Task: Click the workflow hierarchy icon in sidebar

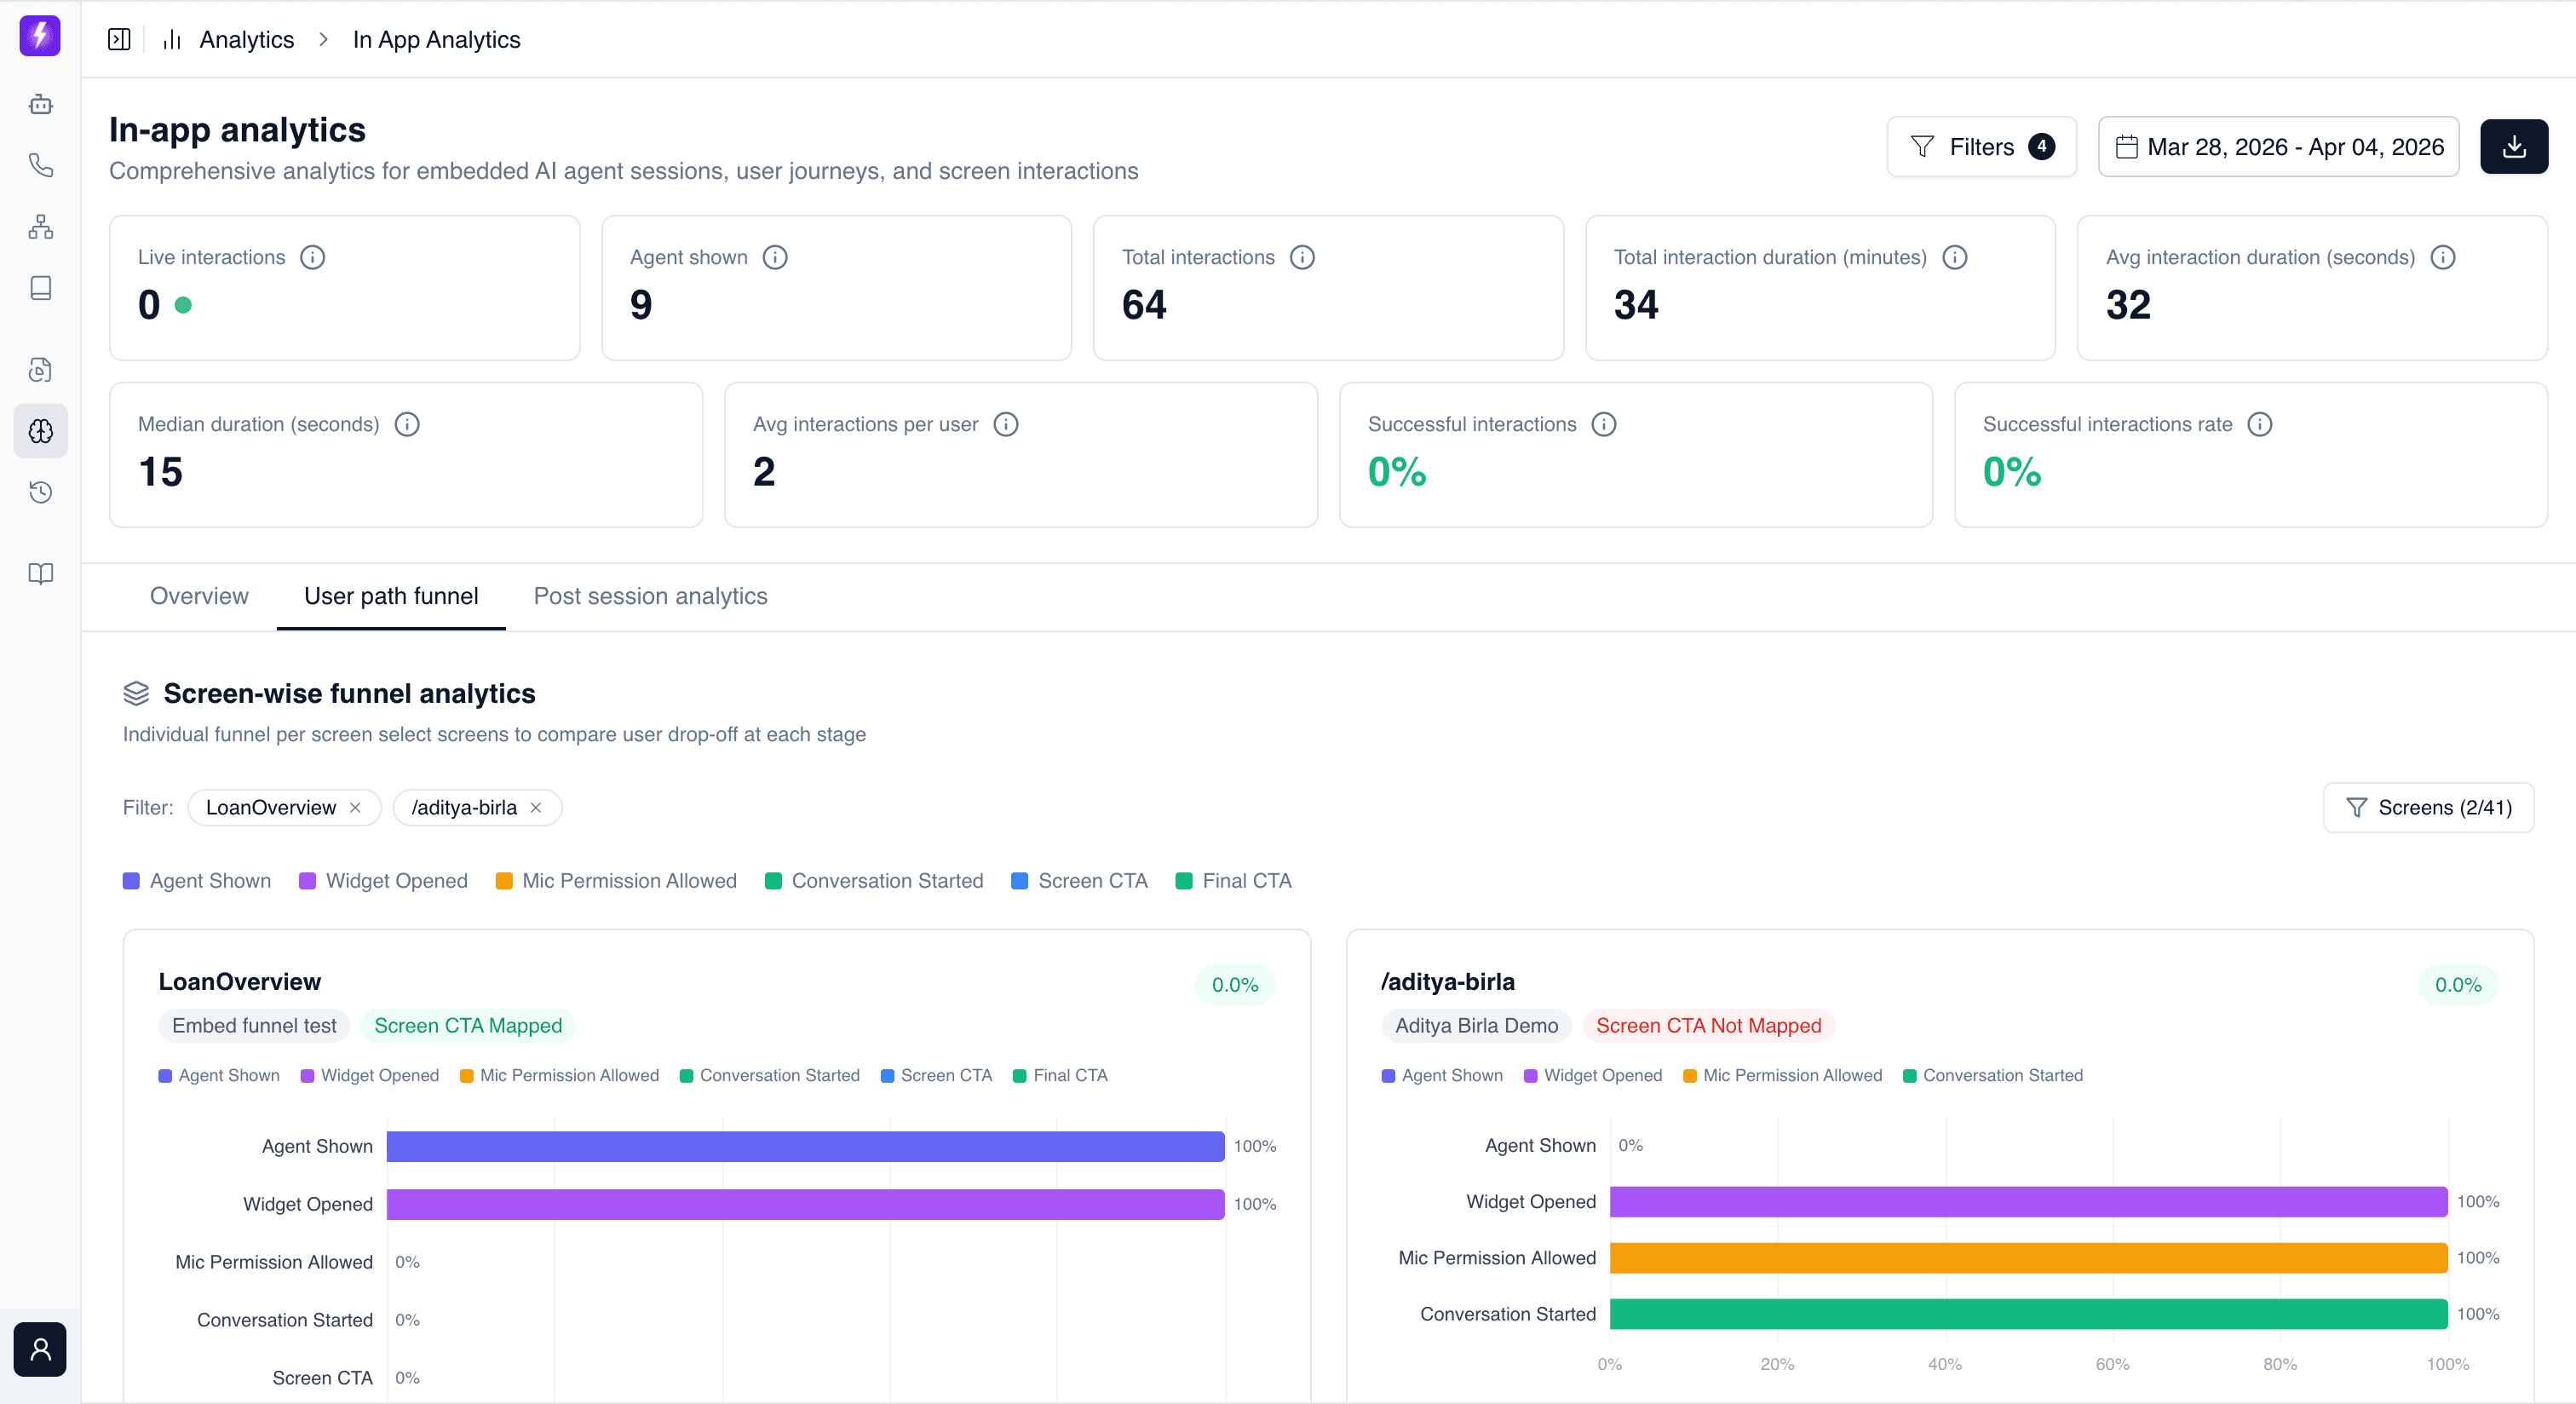Action: click(40, 227)
